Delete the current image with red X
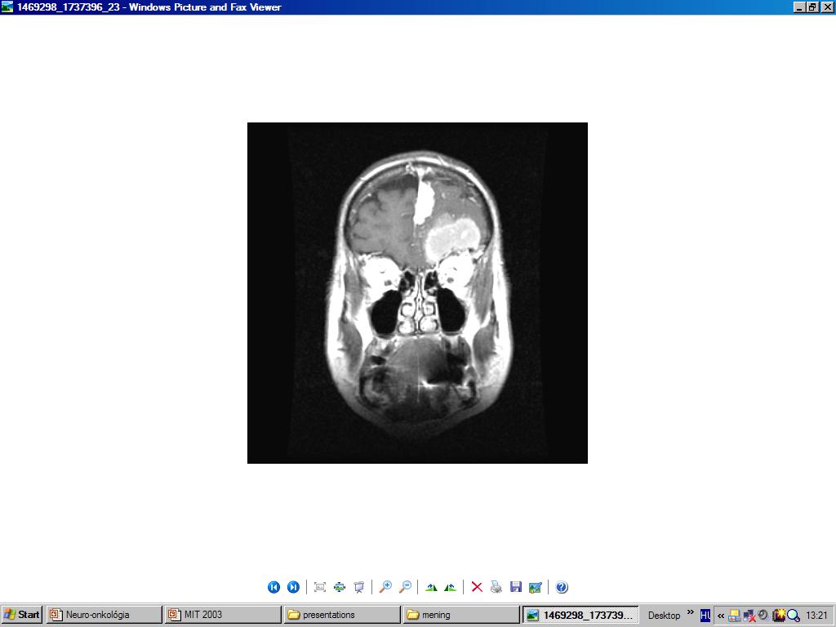 pos(477,587)
